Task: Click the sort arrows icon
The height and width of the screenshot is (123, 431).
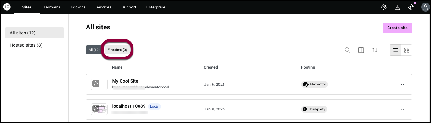Action: pos(375,50)
